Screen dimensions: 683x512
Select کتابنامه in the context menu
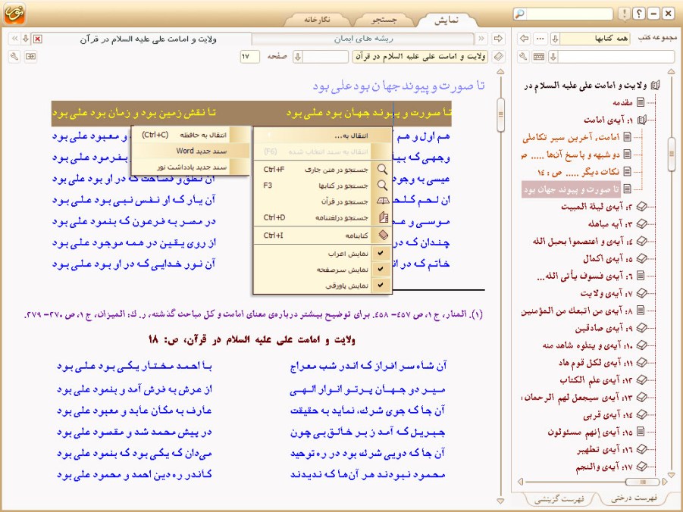click(x=322, y=235)
